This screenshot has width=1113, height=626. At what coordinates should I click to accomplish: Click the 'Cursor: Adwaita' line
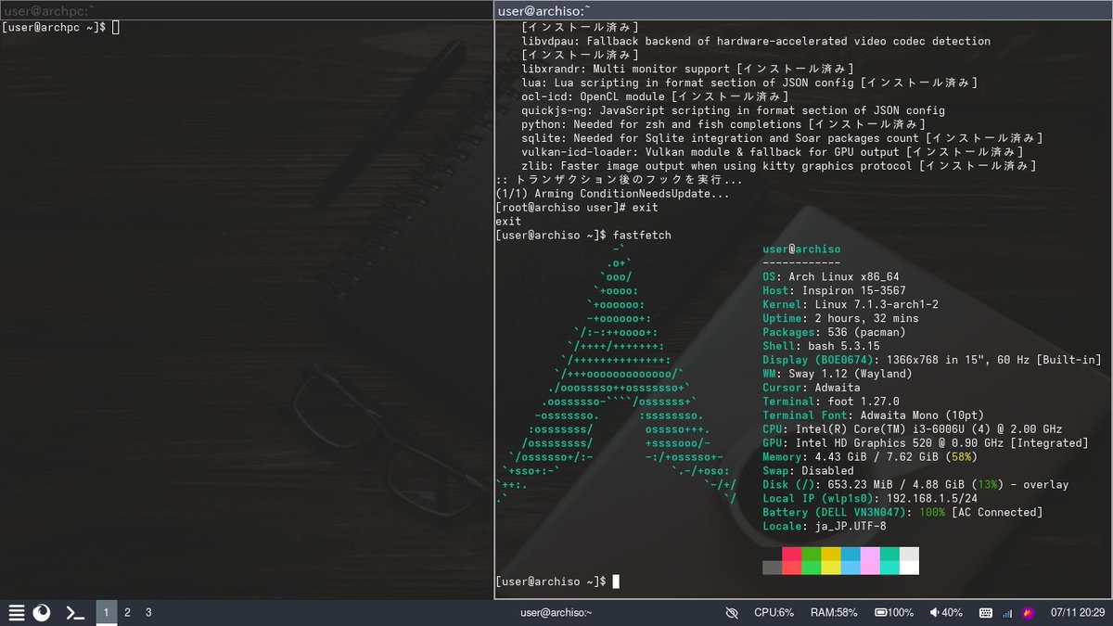[812, 388]
